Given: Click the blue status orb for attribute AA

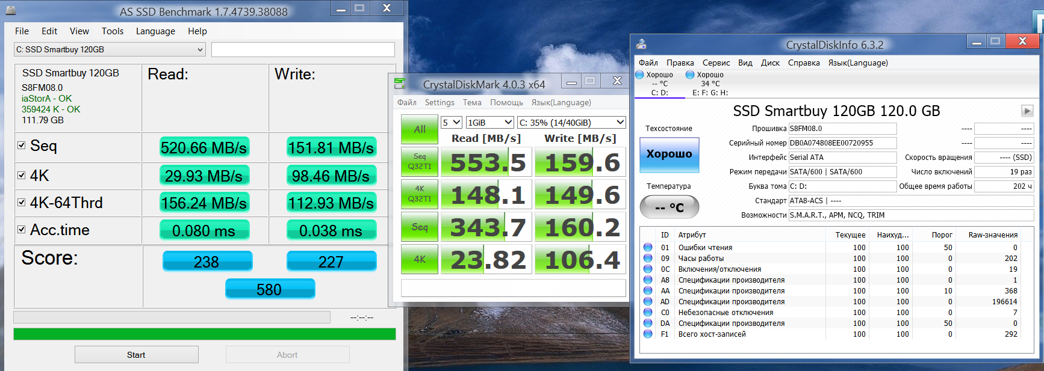Looking at the screenshot, I should tap(648, 290).
